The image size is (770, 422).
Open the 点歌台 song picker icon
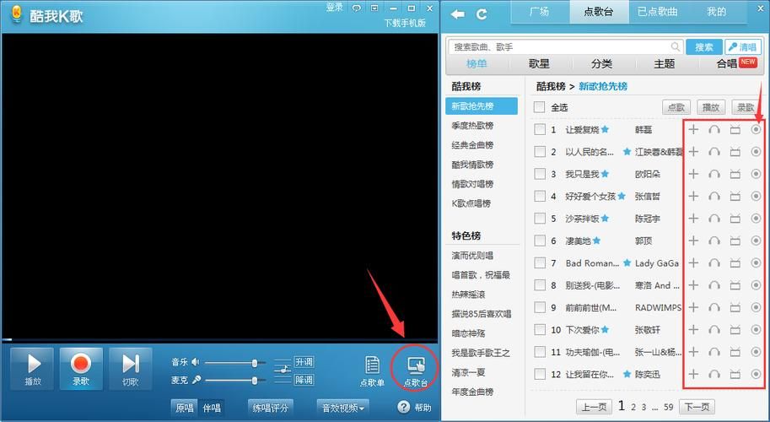pyautogui.click(x=416, y=369)
